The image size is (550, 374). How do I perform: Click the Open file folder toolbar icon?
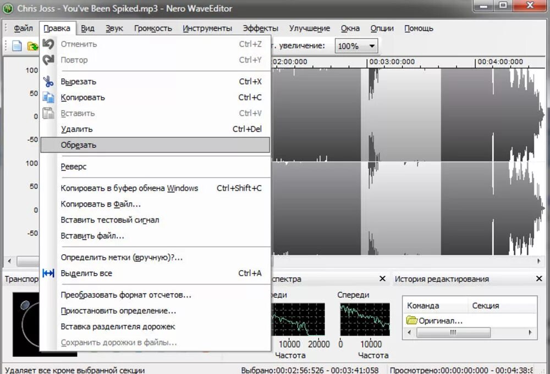pos(32,46)
